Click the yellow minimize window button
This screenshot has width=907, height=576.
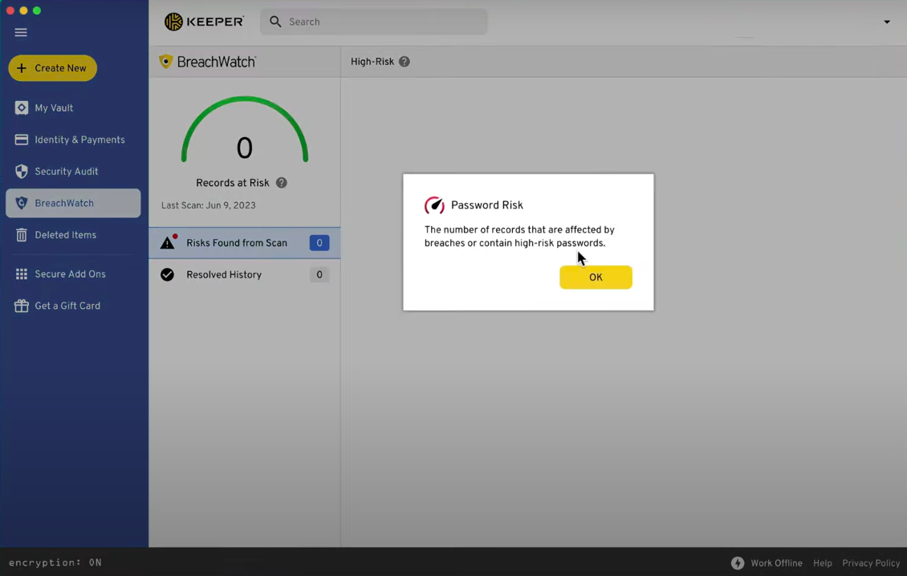click(x=23, y=10)
